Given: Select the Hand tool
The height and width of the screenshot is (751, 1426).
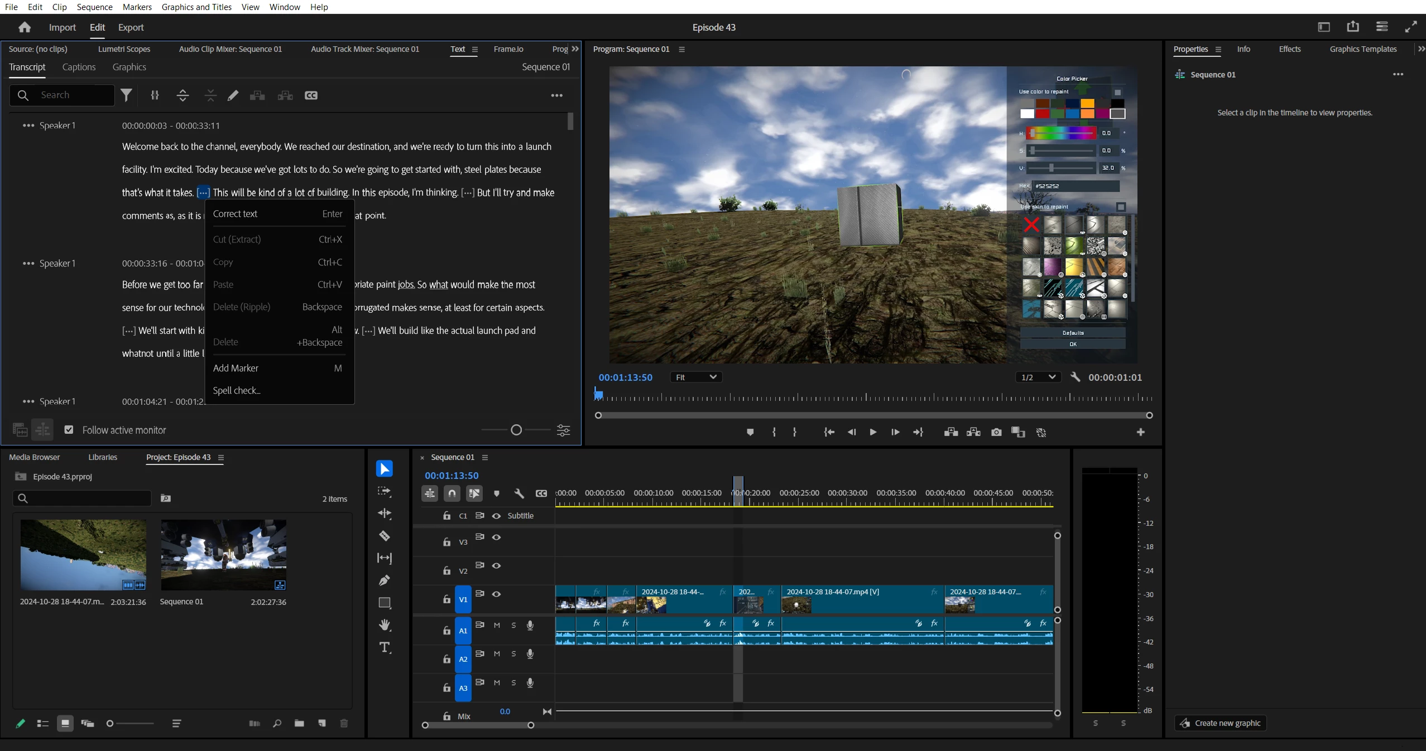Looking at the screenshot, I should [385, 625].
